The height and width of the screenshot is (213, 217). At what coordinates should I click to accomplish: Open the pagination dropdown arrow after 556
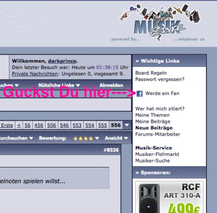click(127, 125)
